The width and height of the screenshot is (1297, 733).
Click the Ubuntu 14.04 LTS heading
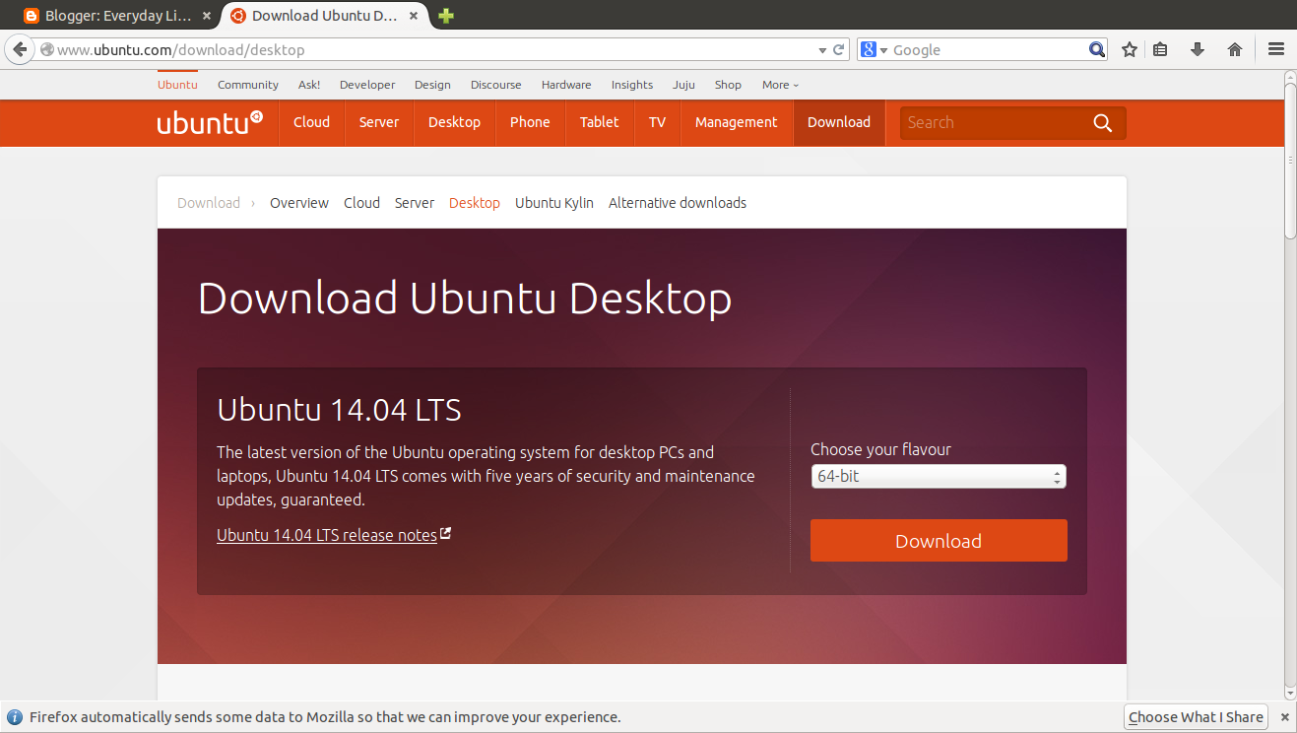coord(340,410)
